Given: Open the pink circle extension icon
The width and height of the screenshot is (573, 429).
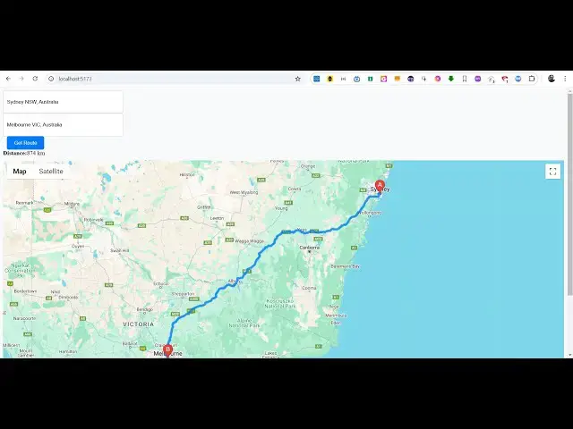Looking at the screenshot, I should (438, 79).
